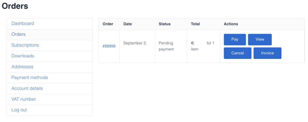Click the Order column header
The width and height of the screenshot is (308, 122).
pos(108,24)
